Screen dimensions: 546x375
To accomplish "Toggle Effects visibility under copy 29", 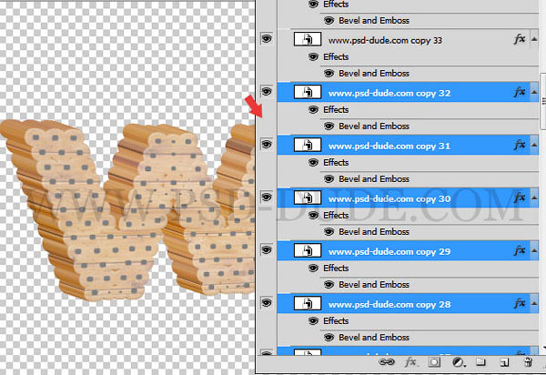I will (313, 269).
